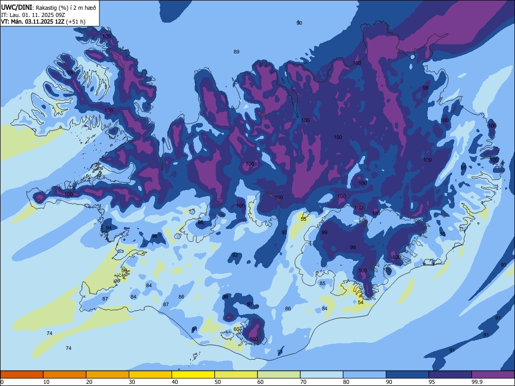This screenshot has width=515, height=386.
Task: Pick the dark indigo 95–99.9 legend swatch
Action: [x=450, y=375]
